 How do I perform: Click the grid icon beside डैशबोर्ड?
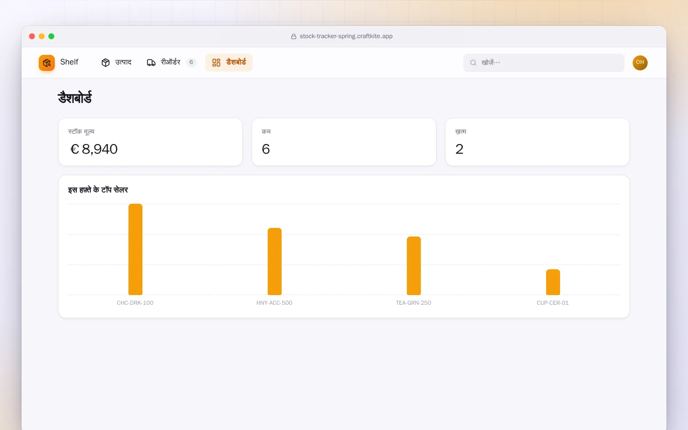point(216,62)
